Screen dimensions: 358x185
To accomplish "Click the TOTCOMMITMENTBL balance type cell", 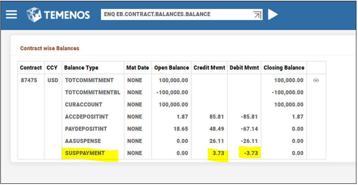I will (x=92, y=92).
